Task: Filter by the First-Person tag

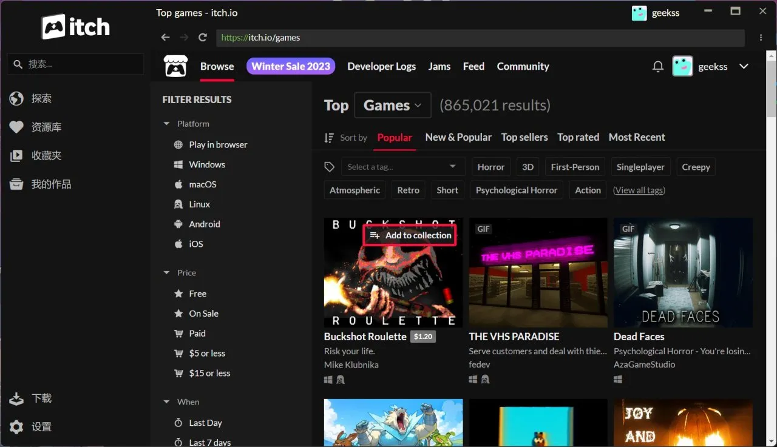Action: click(575, 167)
